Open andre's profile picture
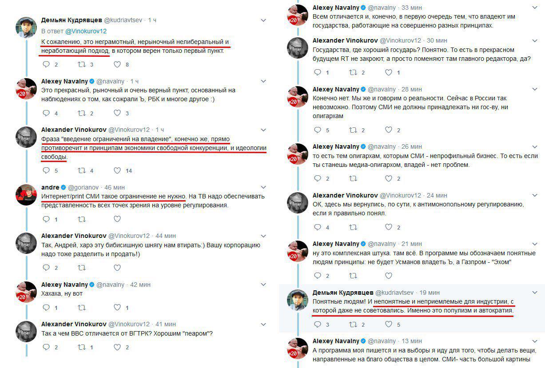Viewport: 545px width, 368px height. click(26, 194)
